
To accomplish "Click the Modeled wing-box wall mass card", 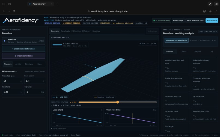I will pos(176,65).
